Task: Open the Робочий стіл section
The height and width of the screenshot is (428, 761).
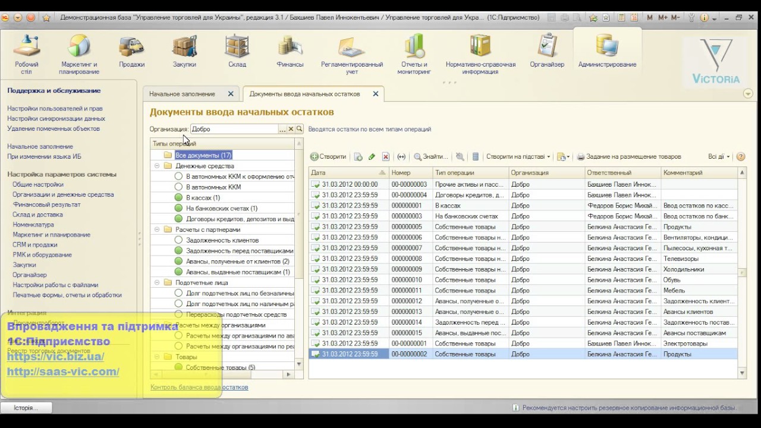Action: pos(27,53)
